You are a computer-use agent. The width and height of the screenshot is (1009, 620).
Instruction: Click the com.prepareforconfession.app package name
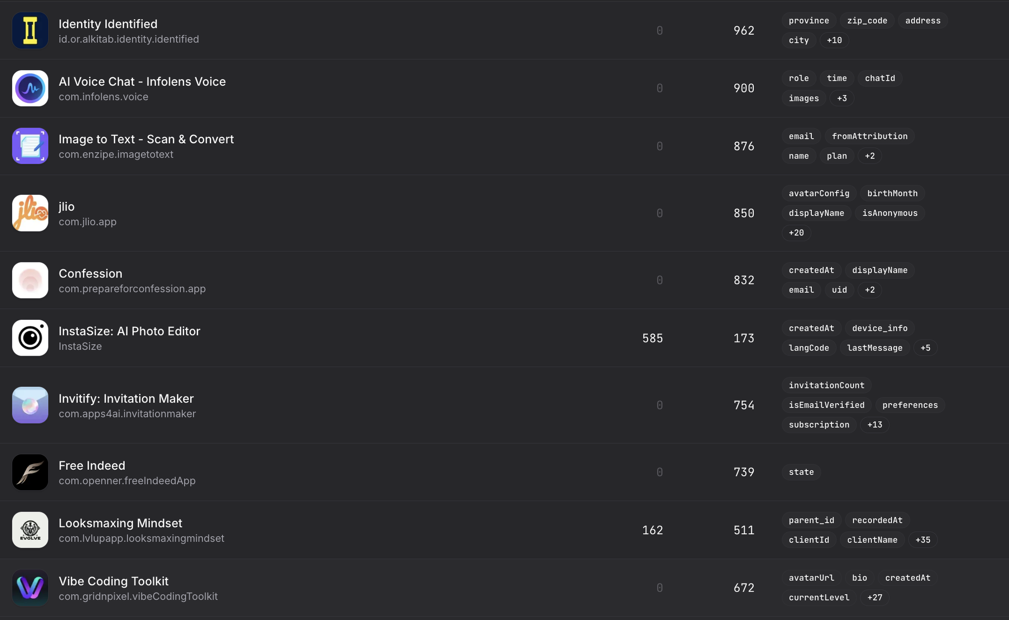pos(132,289)
